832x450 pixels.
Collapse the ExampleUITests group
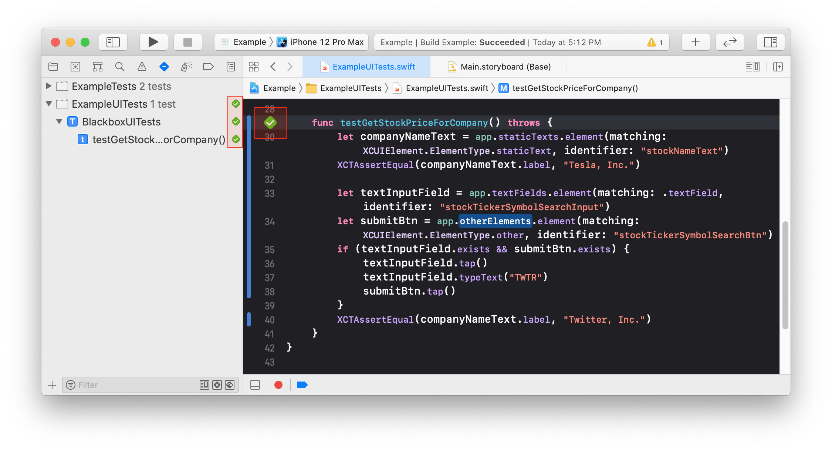48,104
